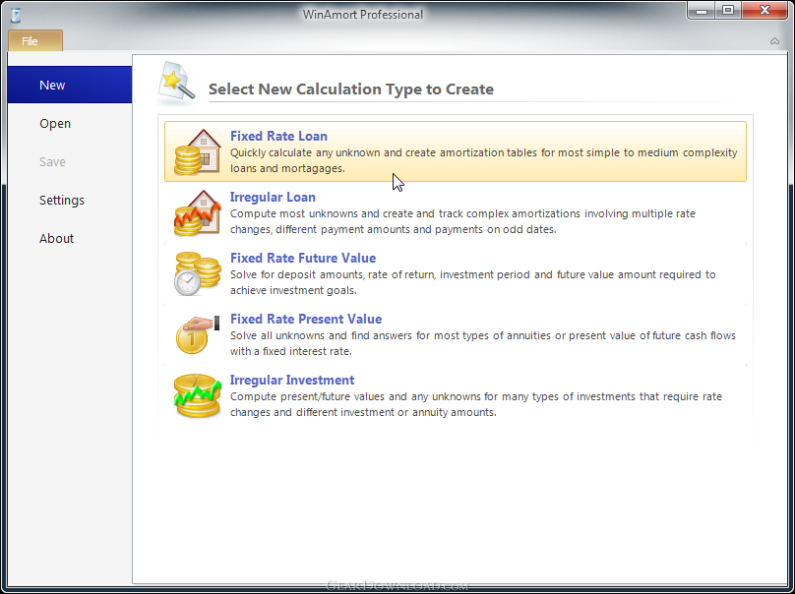The height and width of the screenshot is (594, 795).
Task: Click text 'Solve all unknowns and find answers'
Action: [x=322, y=335]
